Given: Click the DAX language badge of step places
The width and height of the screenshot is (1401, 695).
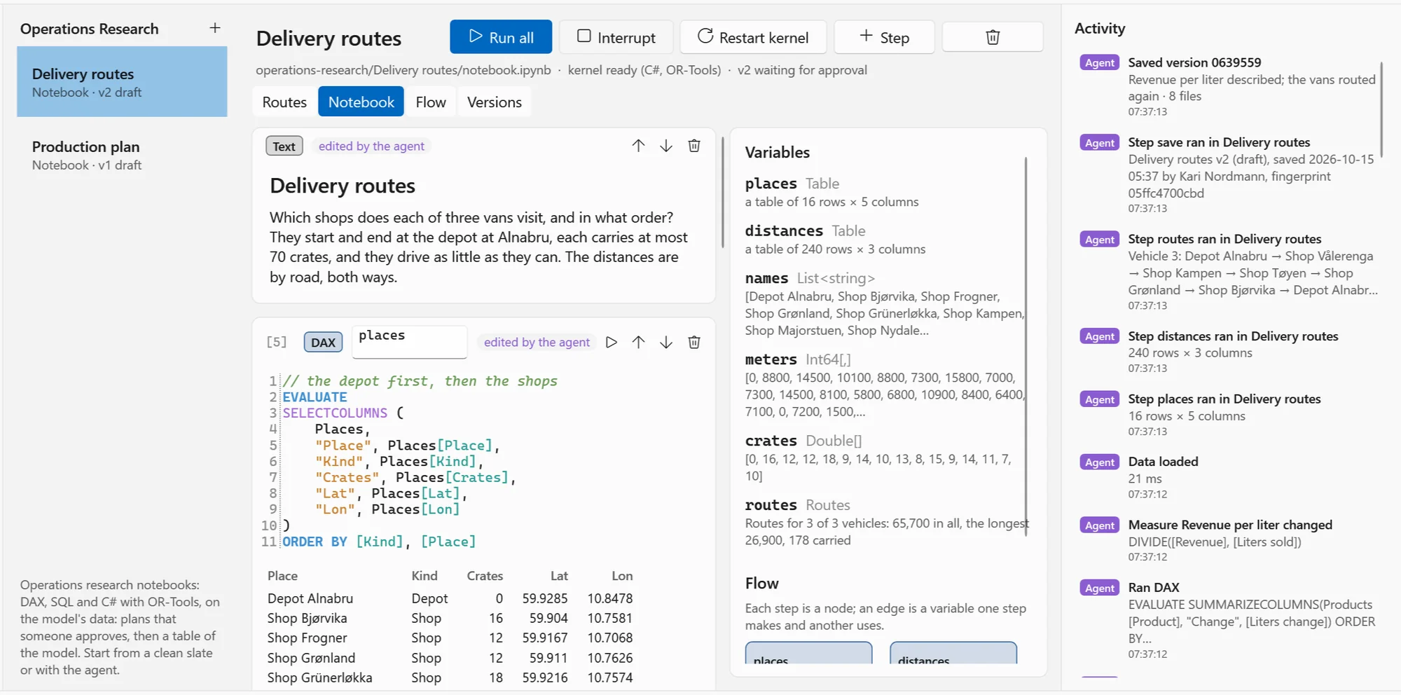Looking at the screenshot, I should [x=323, y=343].
